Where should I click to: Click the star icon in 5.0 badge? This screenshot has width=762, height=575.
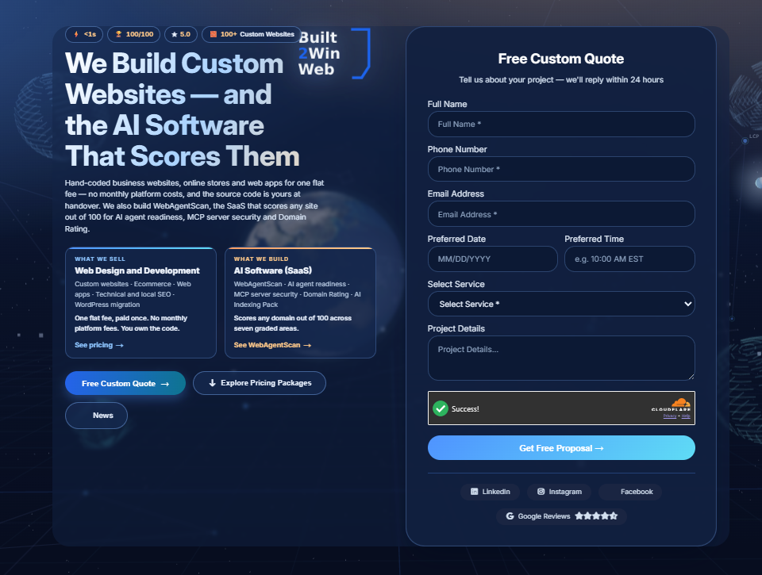pyautogui.click(x=175, y=34)
